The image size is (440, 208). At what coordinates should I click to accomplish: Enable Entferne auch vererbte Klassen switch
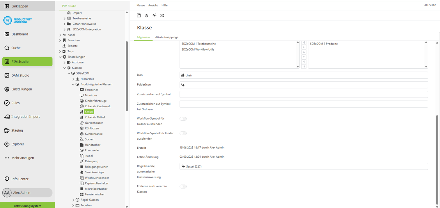click(183, 186)
